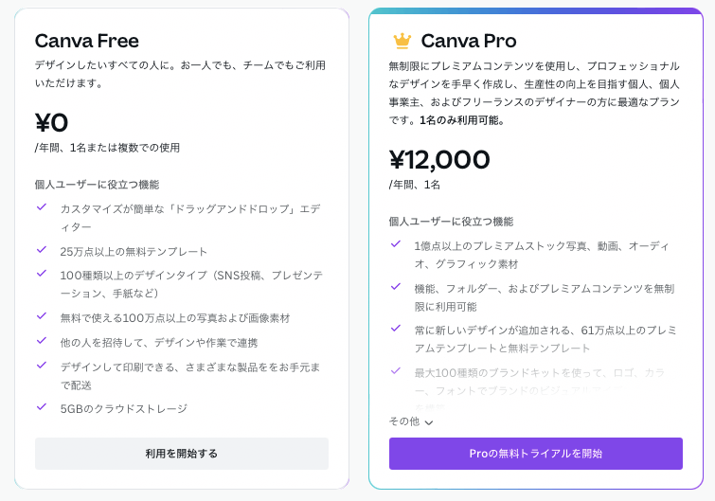Expand the その他 features list
This screenshot has width=715, height=501.
pyautogui.click(x=404, y=421)
